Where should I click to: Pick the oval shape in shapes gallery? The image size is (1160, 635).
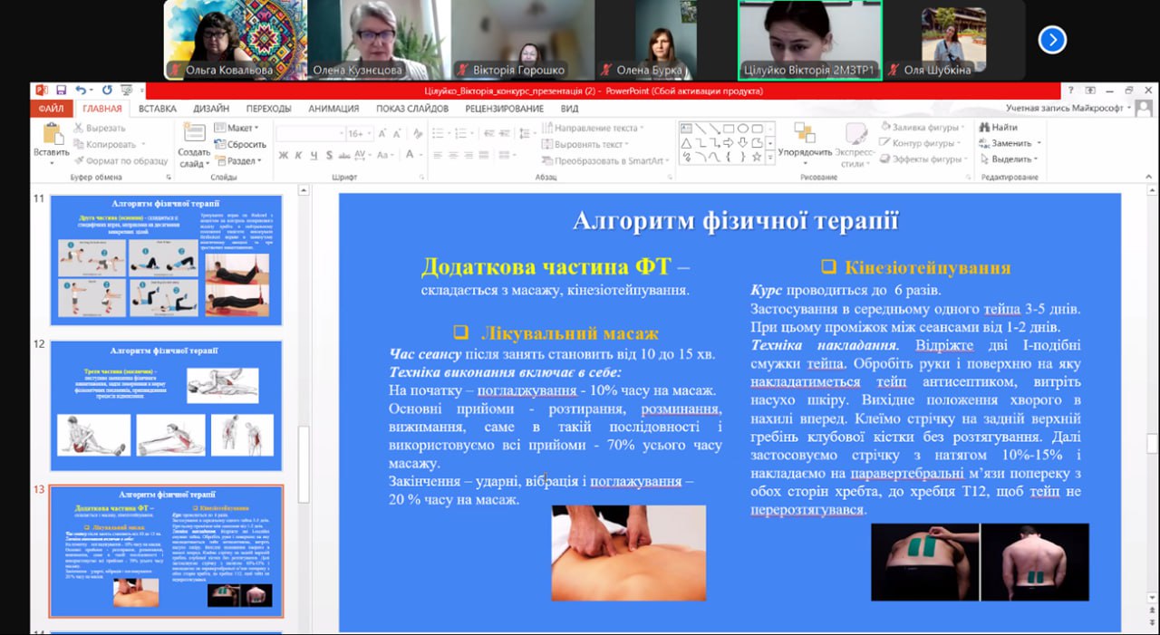pyautogui.click(x=743, y=129)
